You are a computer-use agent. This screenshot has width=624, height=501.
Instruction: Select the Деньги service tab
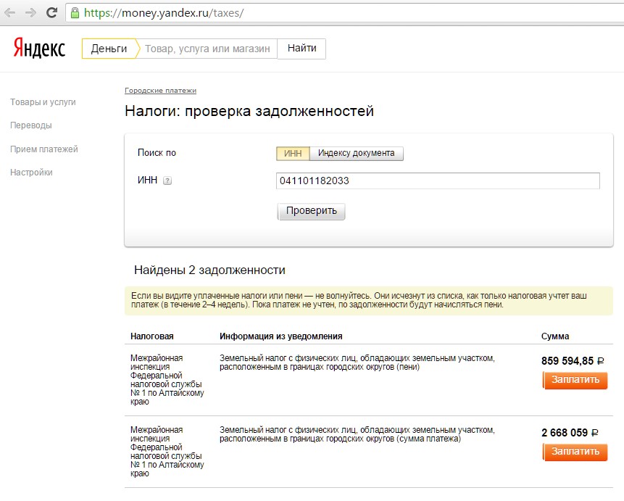tap(109, 49)
